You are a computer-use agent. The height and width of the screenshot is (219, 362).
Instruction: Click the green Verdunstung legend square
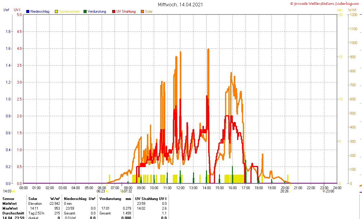[x=85, y=11]
